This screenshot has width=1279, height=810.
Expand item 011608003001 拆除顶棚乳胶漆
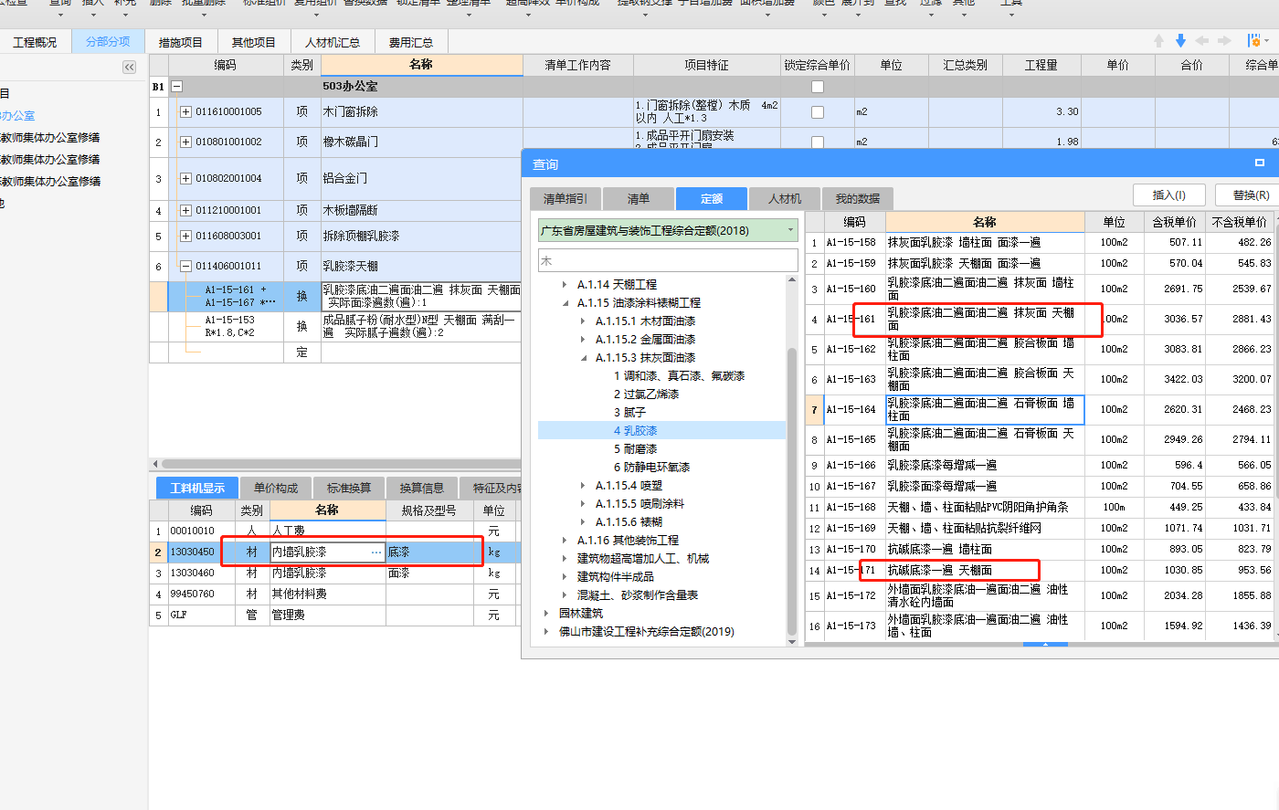click(185, 237)
